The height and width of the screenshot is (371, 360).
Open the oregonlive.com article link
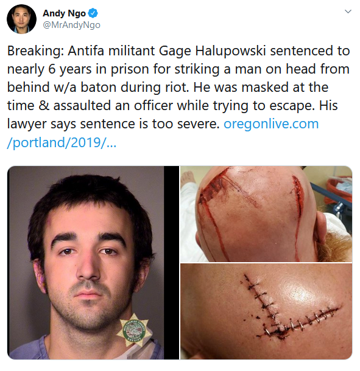click(271, 123)
